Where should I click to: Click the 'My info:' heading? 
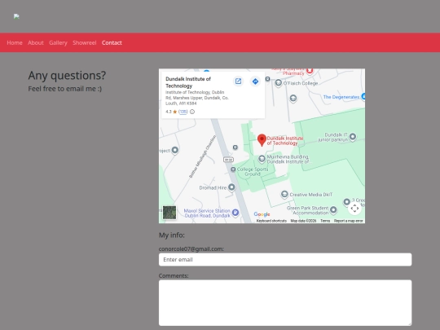172,235
